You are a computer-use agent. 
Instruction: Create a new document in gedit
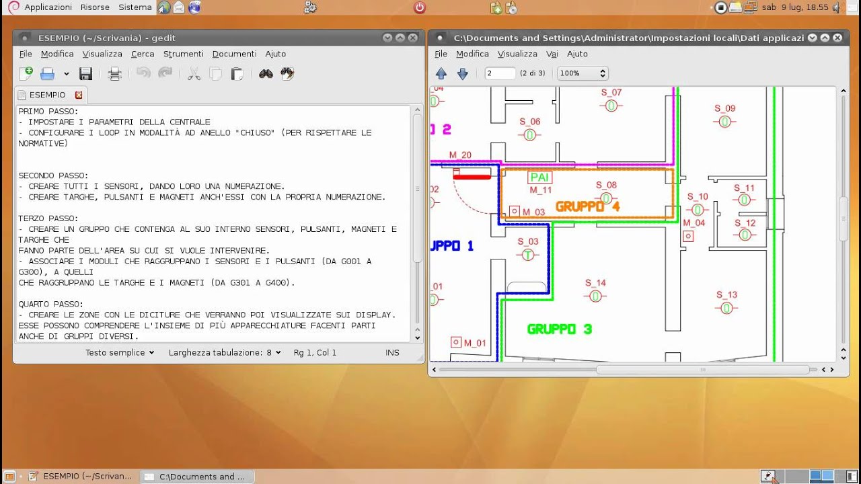pos(26,73)
